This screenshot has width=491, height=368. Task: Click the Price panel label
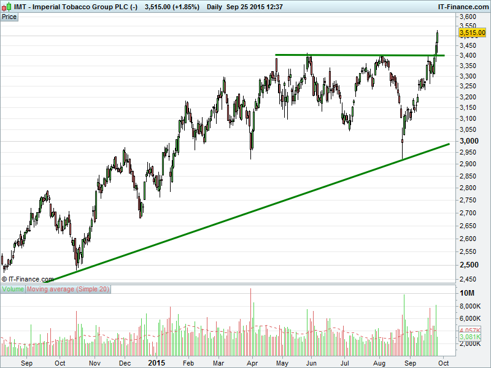point(9,17)
